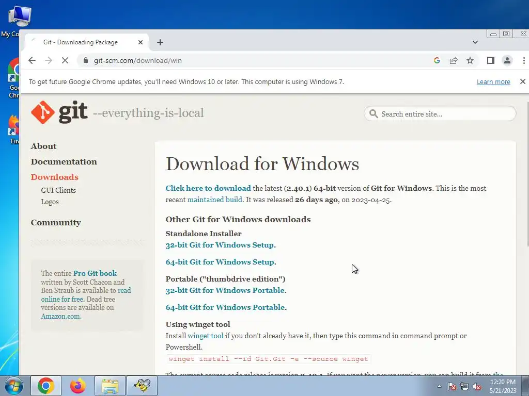Viewport: 529px width, 396px height.
Task: Click the browser forward arrow
Action: pos(49,61)
